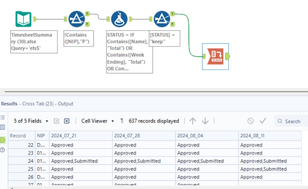Screen dimensions: 308x189
Task: Click the apply checkmark button
Action: click(263, 121)
